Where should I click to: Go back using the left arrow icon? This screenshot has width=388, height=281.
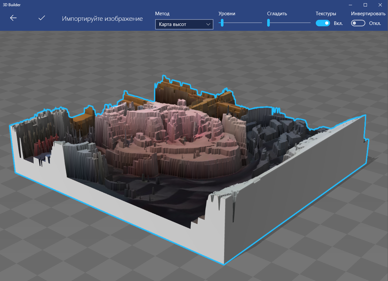pos(13,18)
